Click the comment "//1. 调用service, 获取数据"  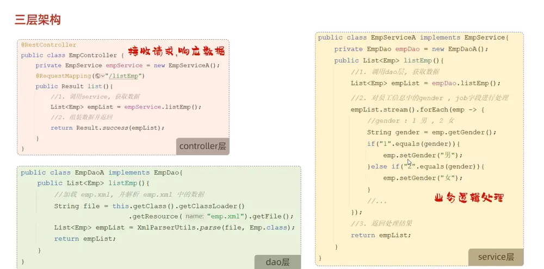coord(95,97)
